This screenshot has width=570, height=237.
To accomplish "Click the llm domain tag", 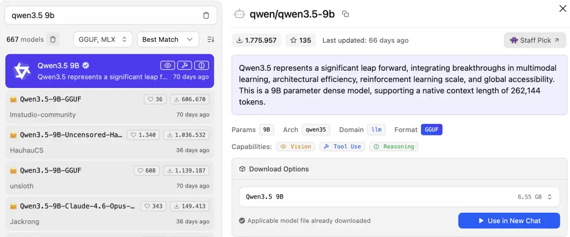I will pyautogui.click(x=376, y=130).
